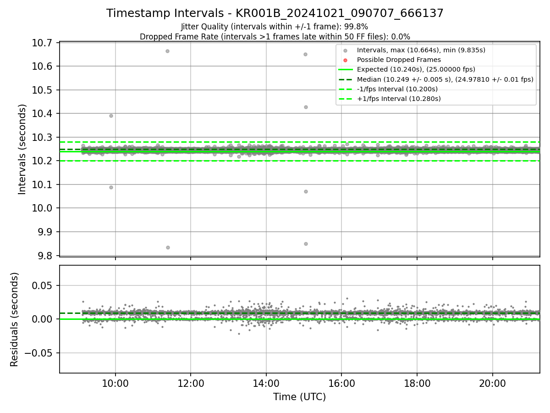Click legend entry "Median (10.249 +/- 0.005 s)"

[x=445, y=79]
